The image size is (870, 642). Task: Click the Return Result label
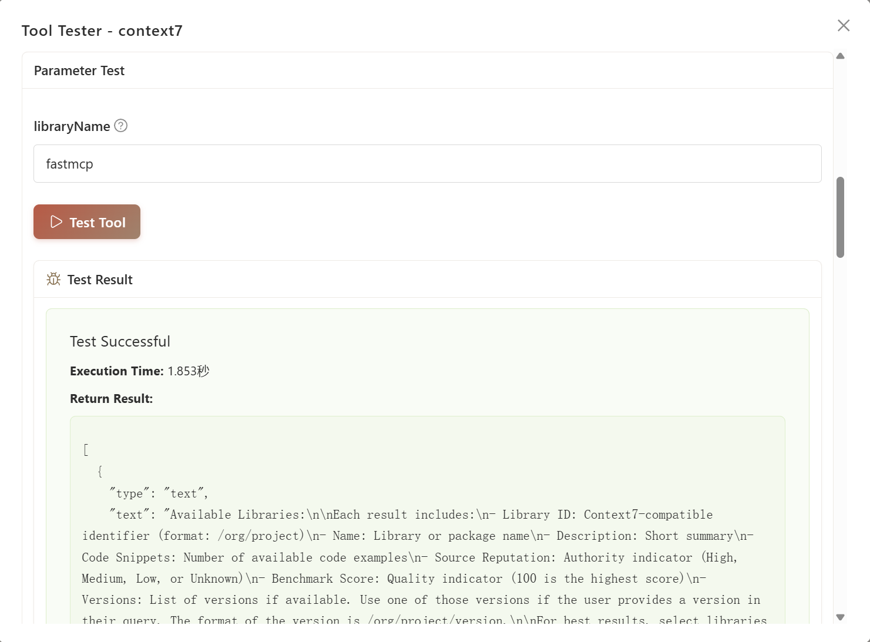click(x=111, y=399)
